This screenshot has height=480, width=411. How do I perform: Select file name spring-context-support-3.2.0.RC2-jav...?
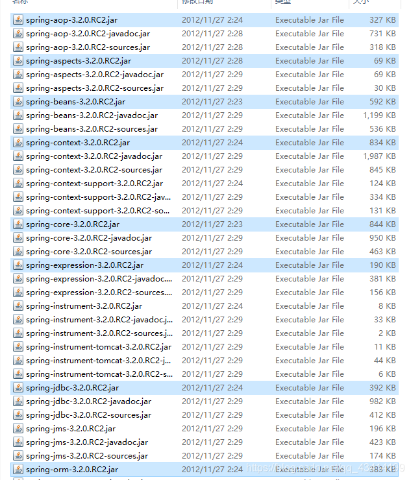tap(99, 197)
